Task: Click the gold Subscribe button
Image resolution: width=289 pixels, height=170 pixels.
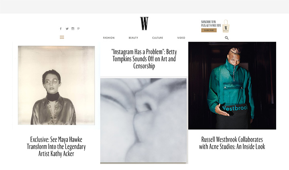Action: [x=209, y=30]
